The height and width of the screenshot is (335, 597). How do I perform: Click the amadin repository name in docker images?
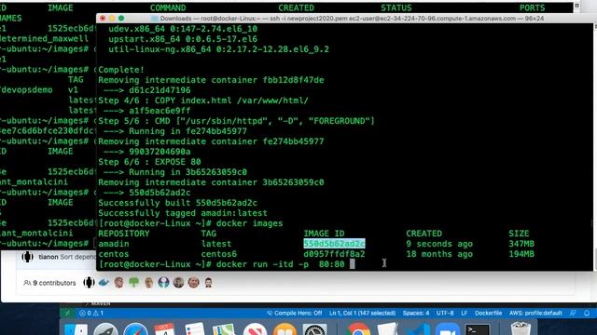[114, 244]
